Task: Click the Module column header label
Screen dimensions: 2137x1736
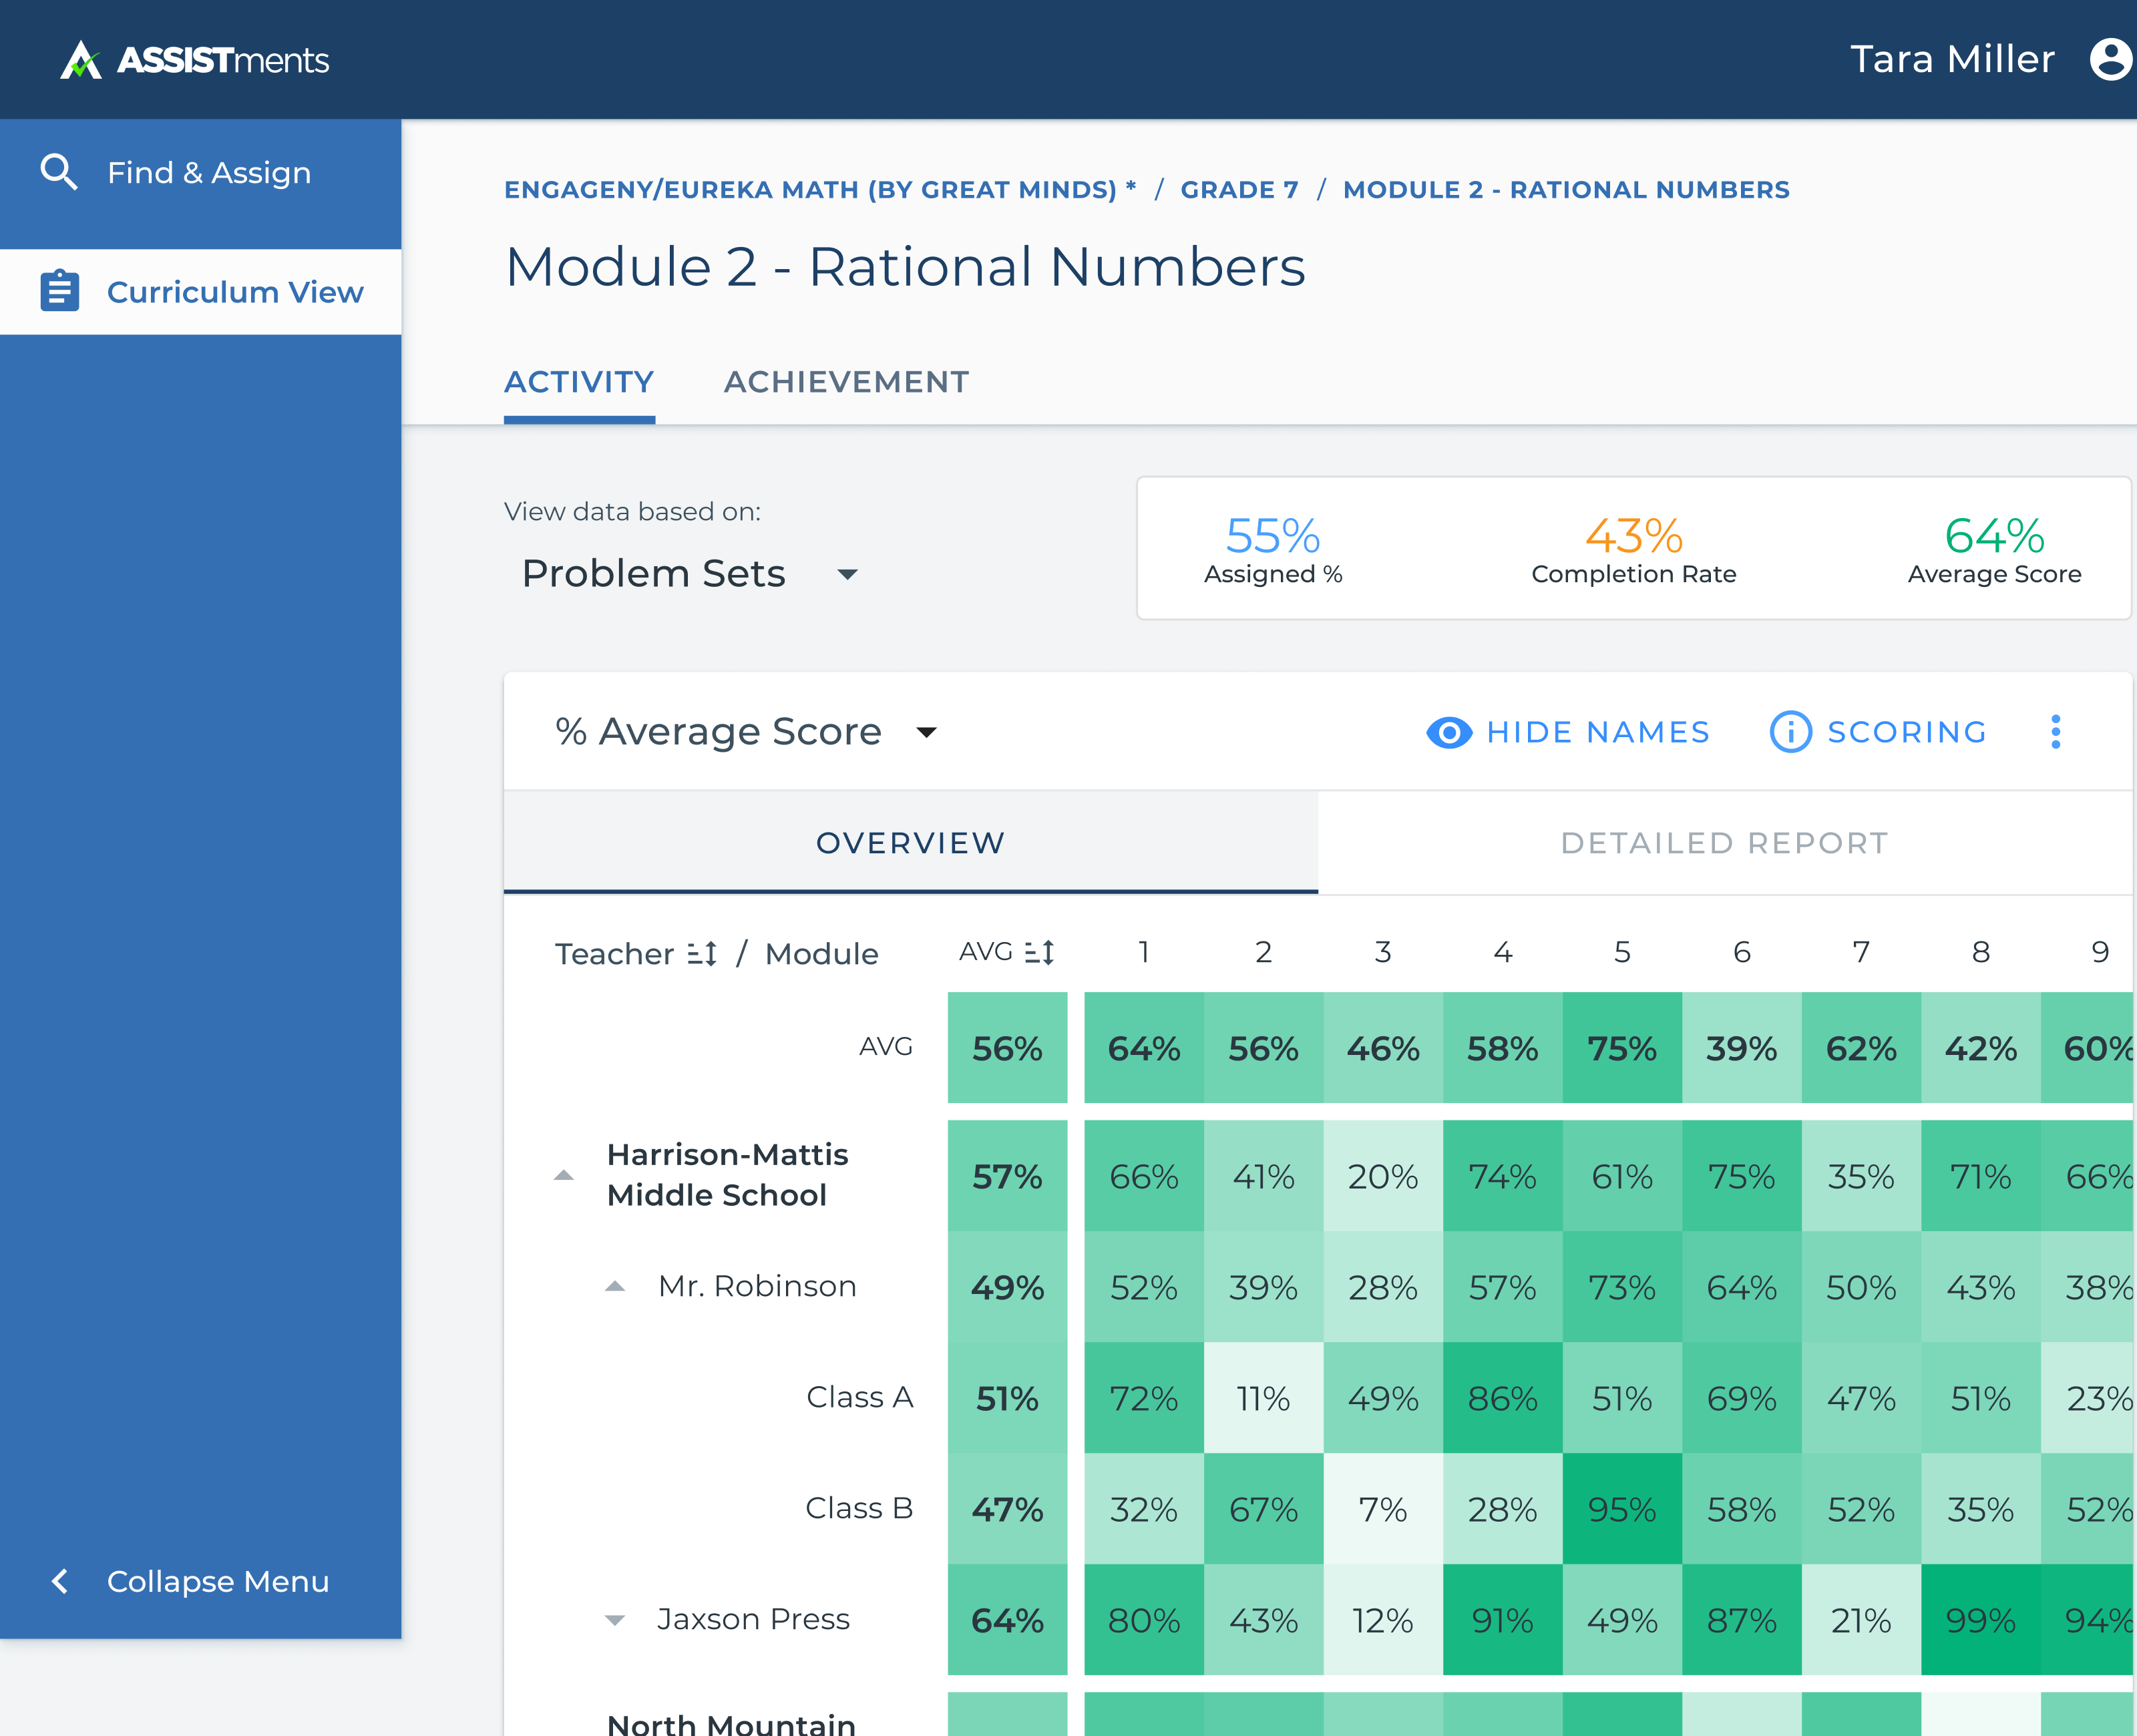Action: point(821,954)
